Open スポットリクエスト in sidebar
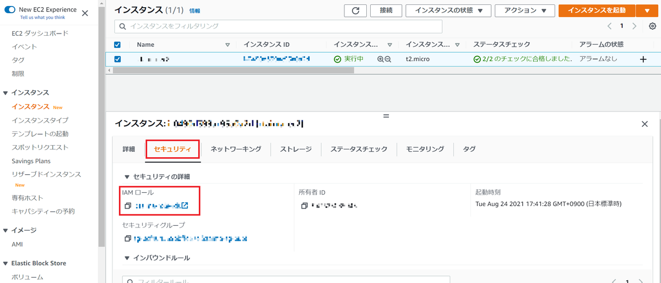This screenshot has height=283, width=661. coord(40,147)
